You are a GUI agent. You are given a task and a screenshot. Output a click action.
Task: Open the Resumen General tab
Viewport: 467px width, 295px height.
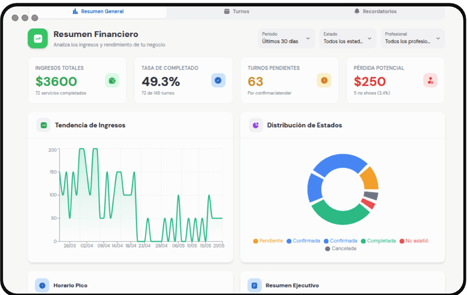[98, 11]
